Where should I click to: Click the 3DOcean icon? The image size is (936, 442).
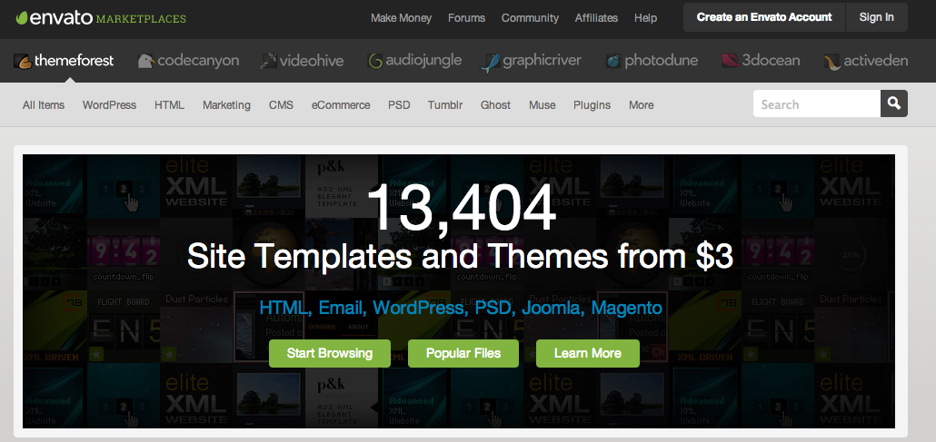(x=730, y=60)
